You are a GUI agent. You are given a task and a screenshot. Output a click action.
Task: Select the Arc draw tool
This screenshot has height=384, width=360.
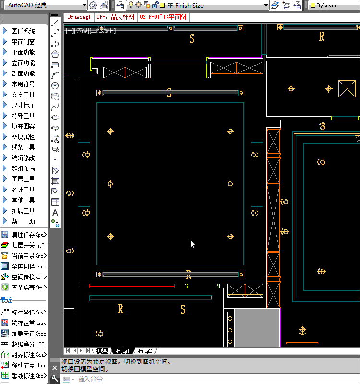[x=55, y=75]
